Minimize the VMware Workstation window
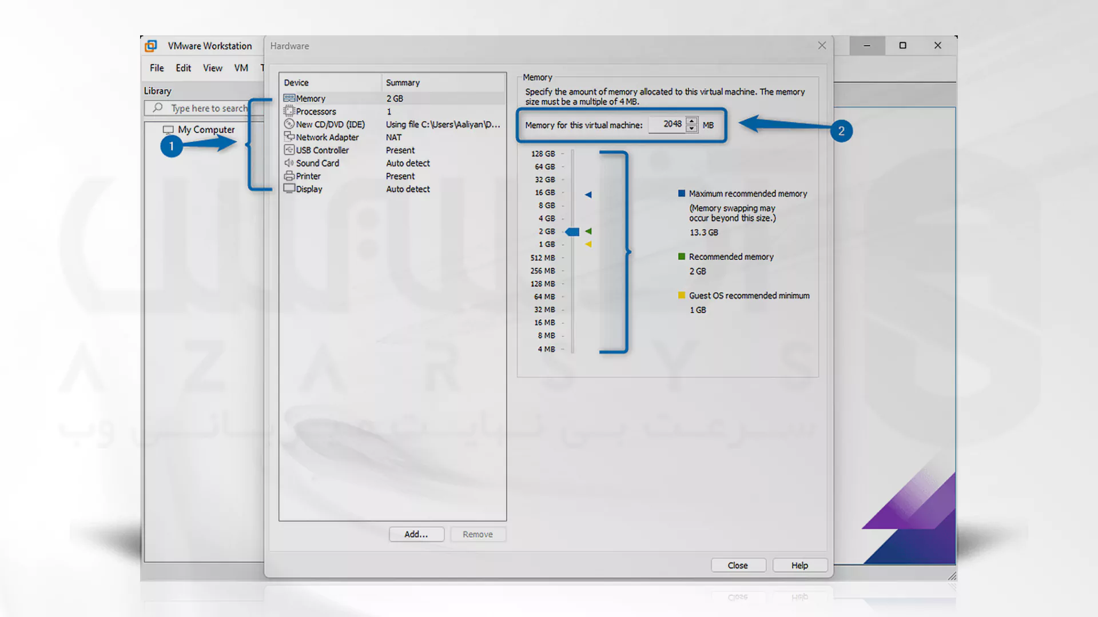Image resolution: width=1098 pixels, height=617 pixels. click(x=867, y=46)
